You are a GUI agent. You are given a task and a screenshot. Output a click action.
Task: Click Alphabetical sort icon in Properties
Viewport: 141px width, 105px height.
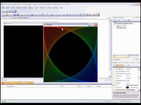pyautogui.click(x=118, y=66)
